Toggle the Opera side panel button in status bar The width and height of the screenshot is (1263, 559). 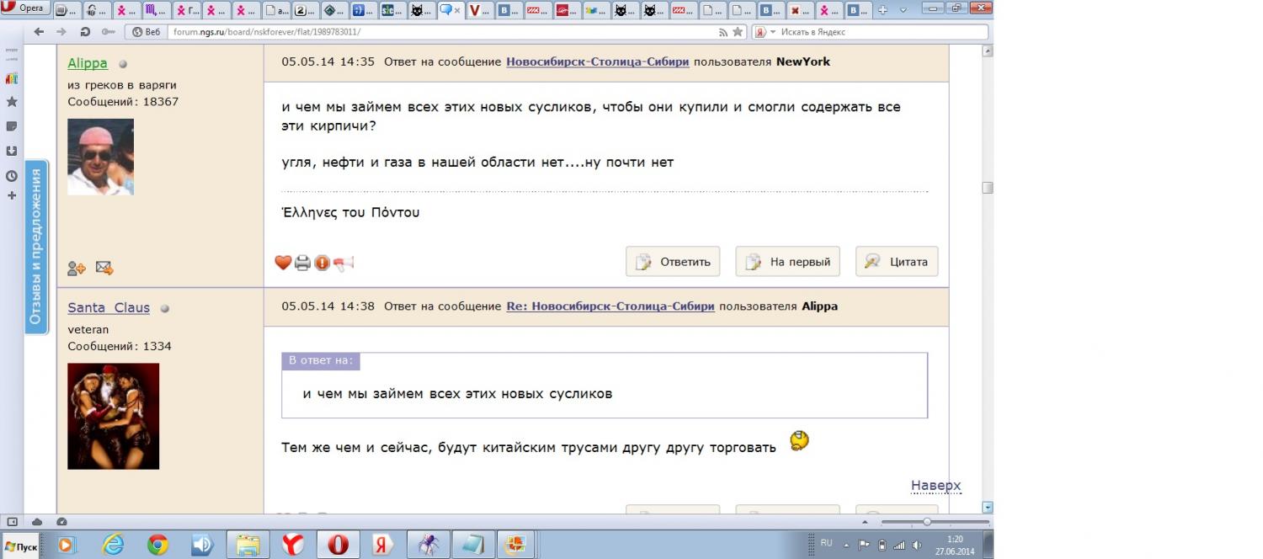tap(12, 522)
